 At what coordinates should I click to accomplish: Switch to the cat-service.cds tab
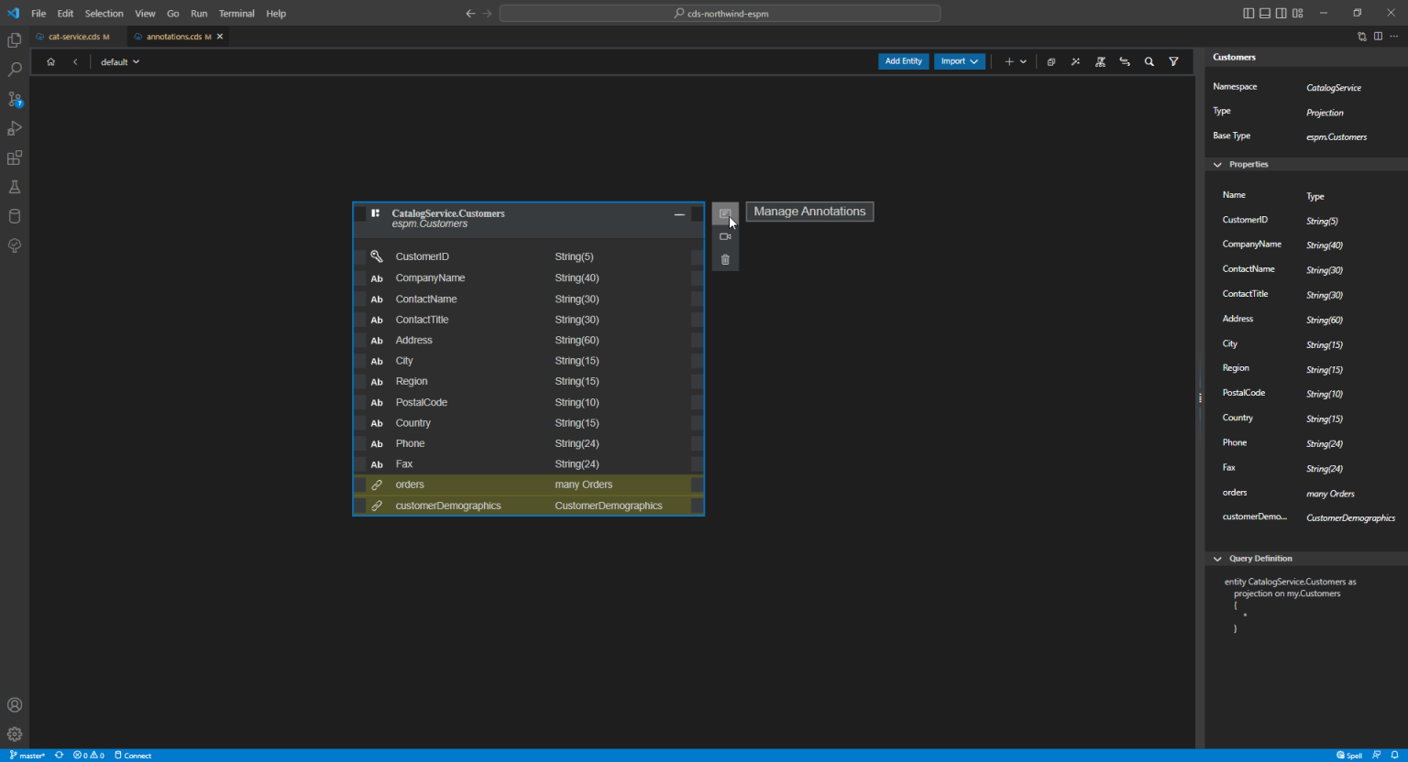[74, 37]
